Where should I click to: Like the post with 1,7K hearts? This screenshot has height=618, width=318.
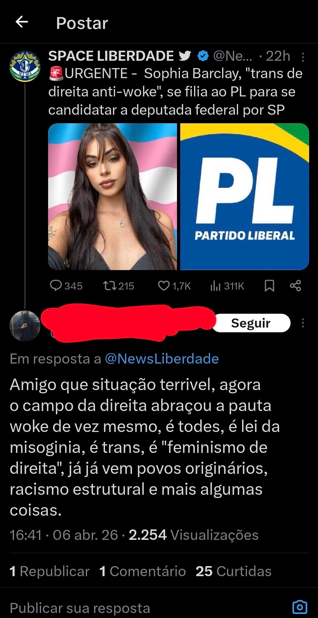pos(174,286)
